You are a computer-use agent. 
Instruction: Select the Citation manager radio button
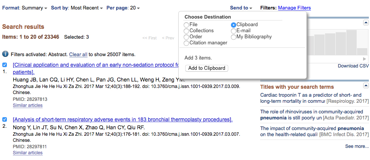click(x=186, y=43)
